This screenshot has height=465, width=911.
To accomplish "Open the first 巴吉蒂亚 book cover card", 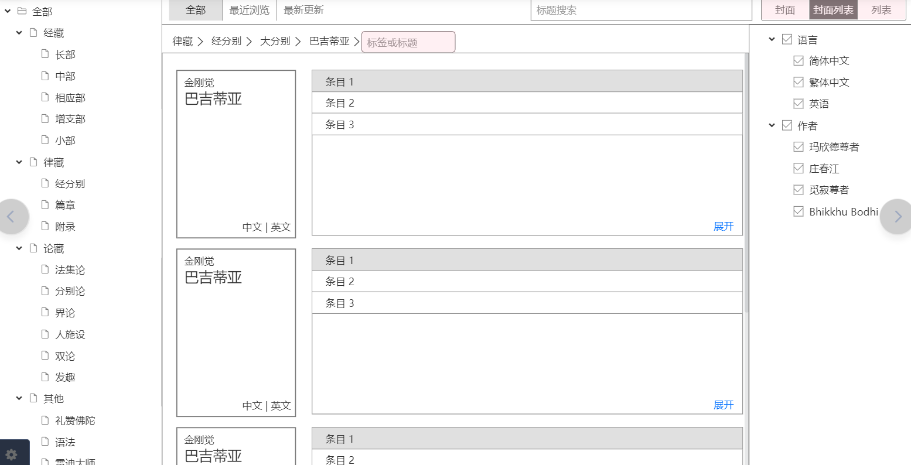I will tap(236, 154).
